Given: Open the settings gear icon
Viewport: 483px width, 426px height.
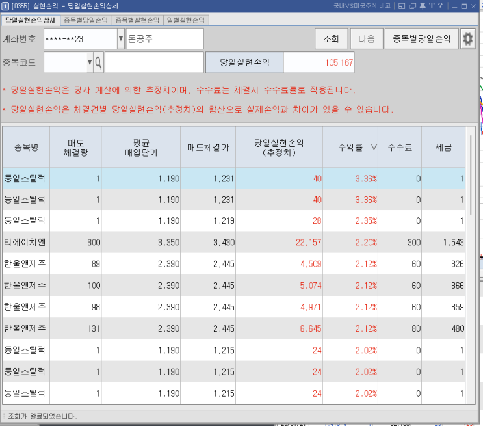Looking at the screenshot, I should click(x=467, y=39).
